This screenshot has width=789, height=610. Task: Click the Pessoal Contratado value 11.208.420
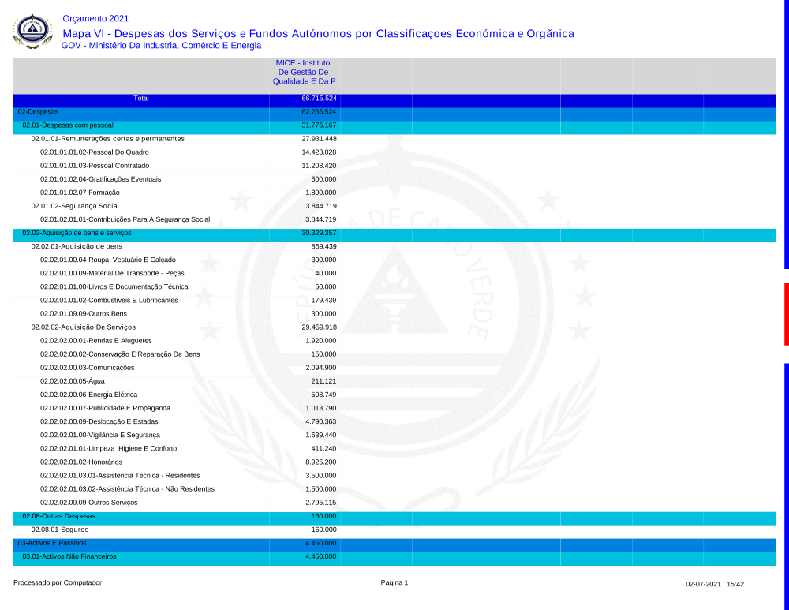pos(319,166)
